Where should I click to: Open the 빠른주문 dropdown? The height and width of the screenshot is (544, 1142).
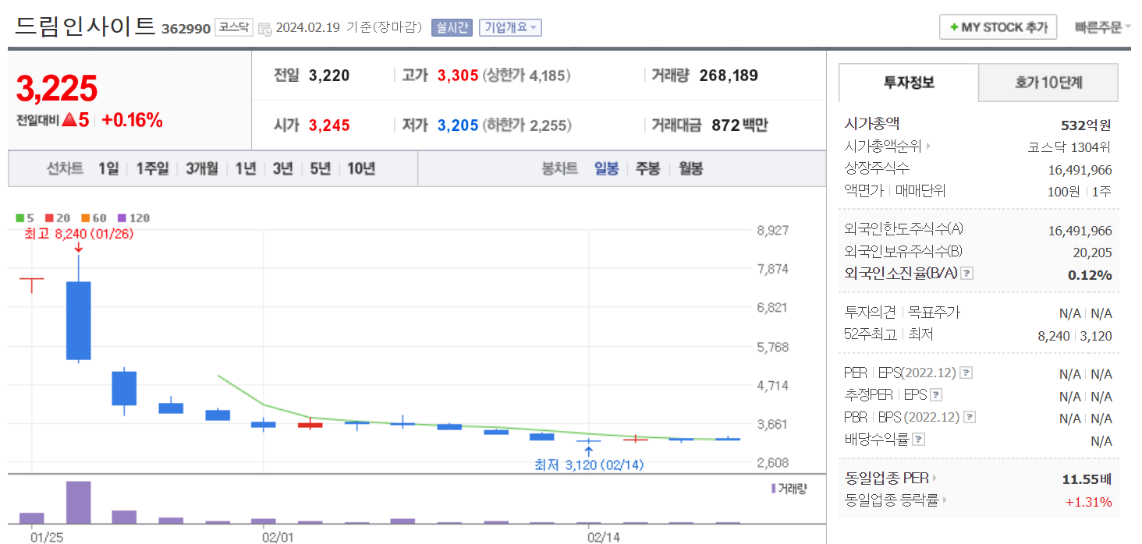pyautogui.click(x=1102, y=27)
